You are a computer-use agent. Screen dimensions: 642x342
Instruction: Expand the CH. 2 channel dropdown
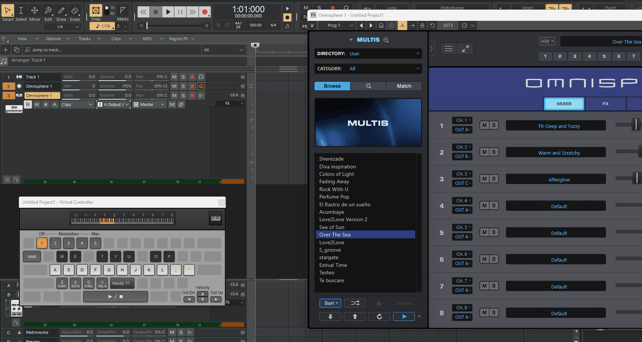coord(462,147)
